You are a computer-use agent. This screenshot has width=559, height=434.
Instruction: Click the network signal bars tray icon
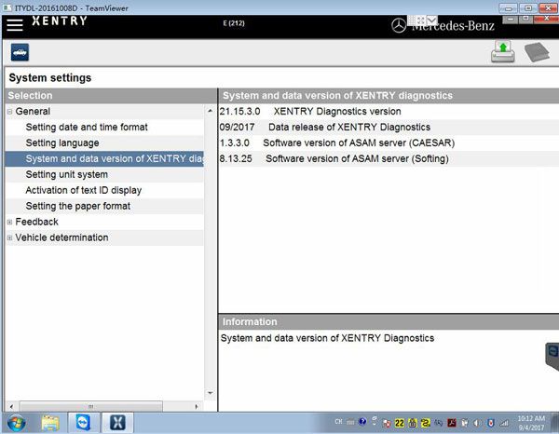pyautogui.click(x=504, y=423)
